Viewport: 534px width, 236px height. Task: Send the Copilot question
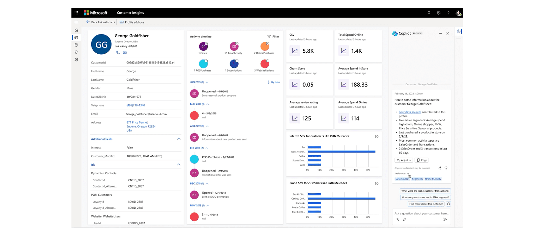click(445, 219)
